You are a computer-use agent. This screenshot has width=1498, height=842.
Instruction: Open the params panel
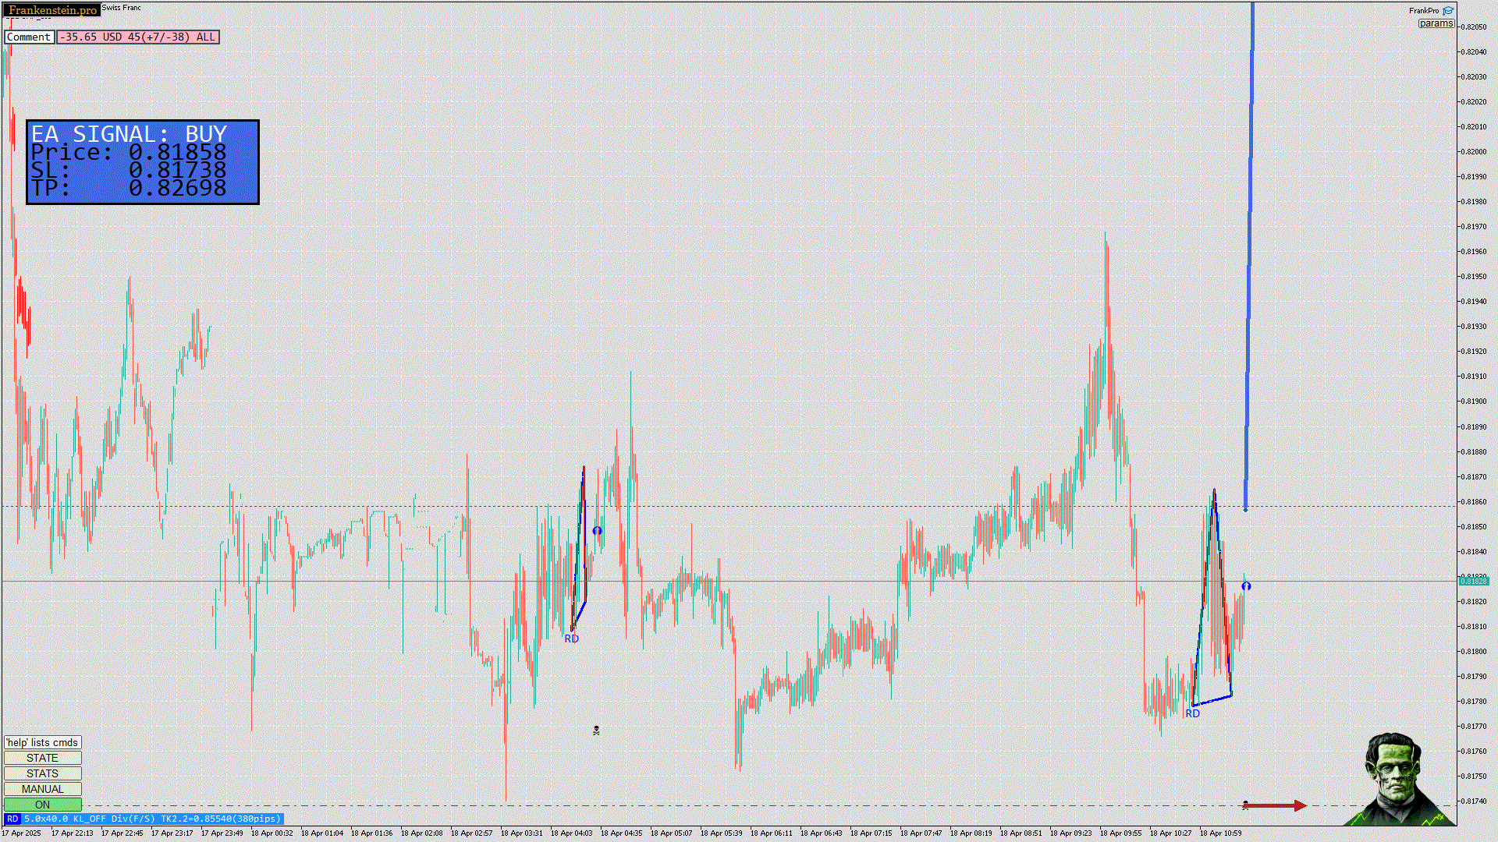1436,23
